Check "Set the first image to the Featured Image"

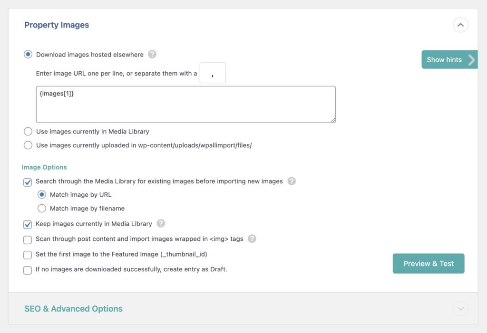(x=27, y=255)
